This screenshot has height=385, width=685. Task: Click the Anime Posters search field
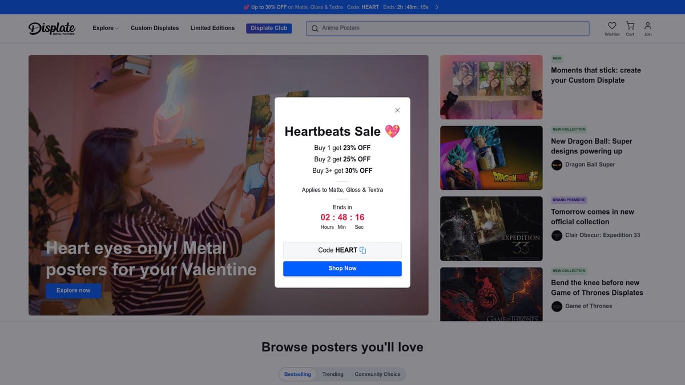451,28
